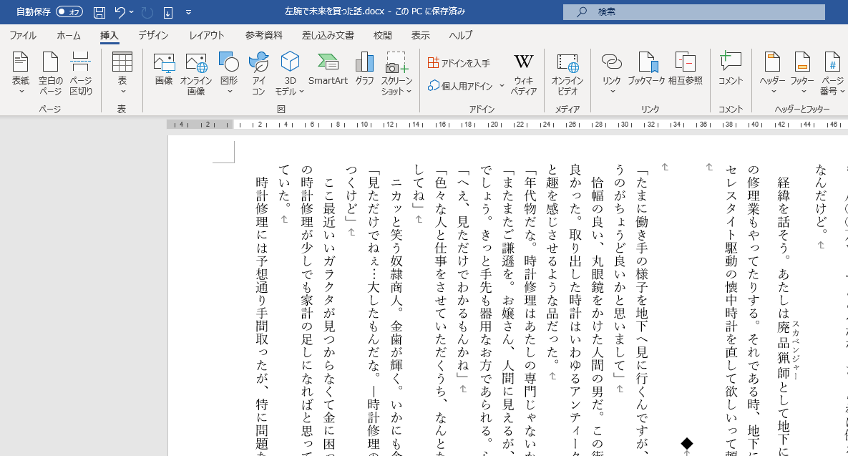Open Customize Quick Access Toolbar dropdown

[188, 12]
